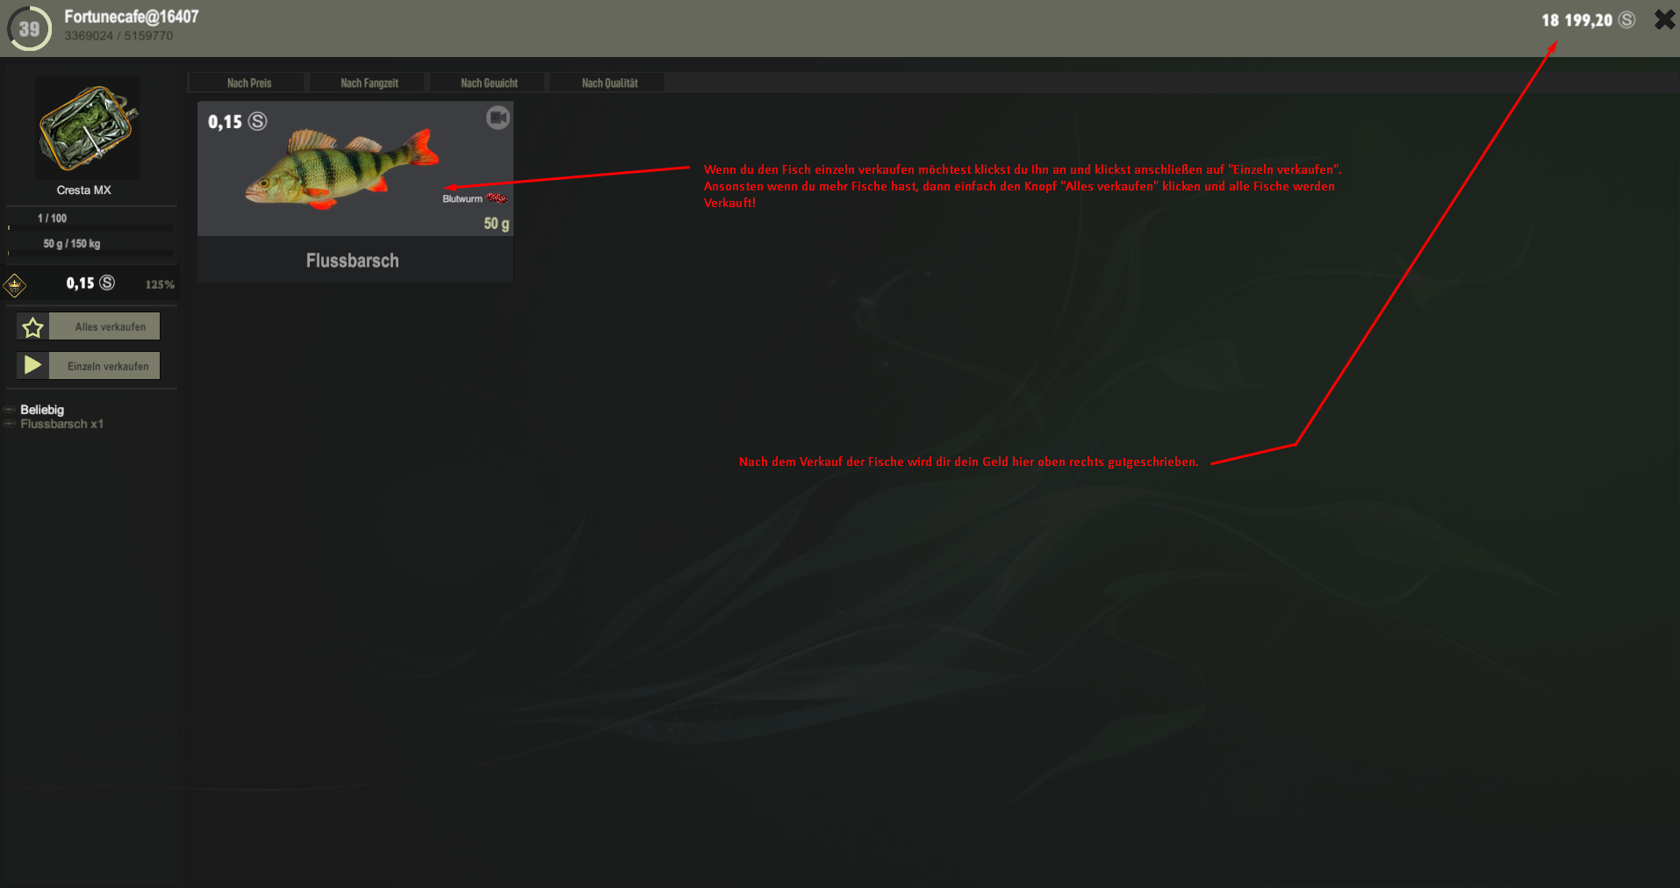This screenshot has height=888, width=1680.
Task: Click the star icon beside Alles verkaufen
Action: (32, 327)
